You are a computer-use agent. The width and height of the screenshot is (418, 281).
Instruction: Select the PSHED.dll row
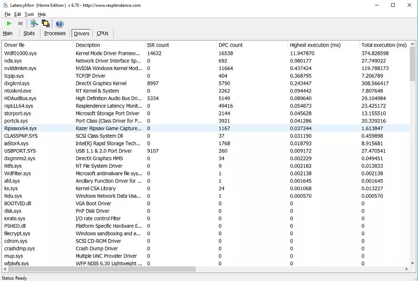(x=206, y=226)
